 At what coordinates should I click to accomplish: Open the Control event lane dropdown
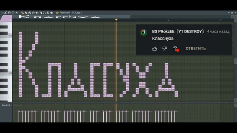(7, 105)
